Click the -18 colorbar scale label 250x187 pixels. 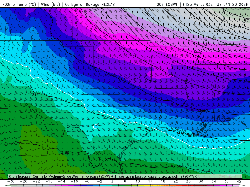pos(49,181)
